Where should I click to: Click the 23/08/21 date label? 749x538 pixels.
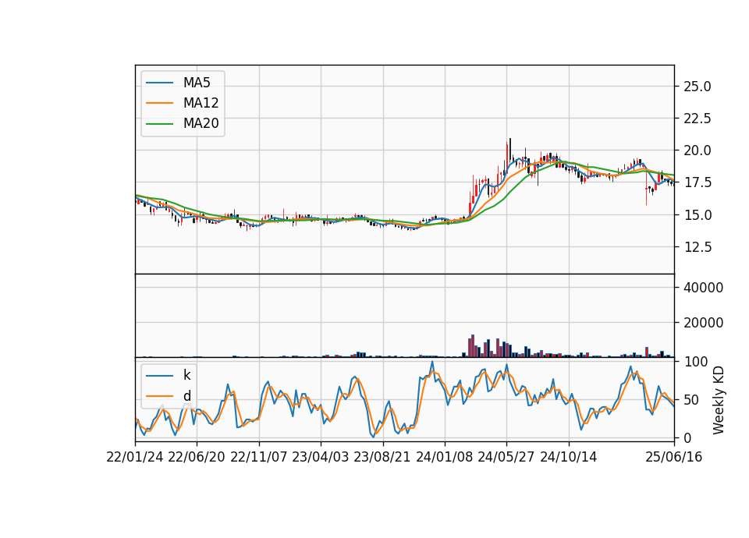tap(382, 457)
